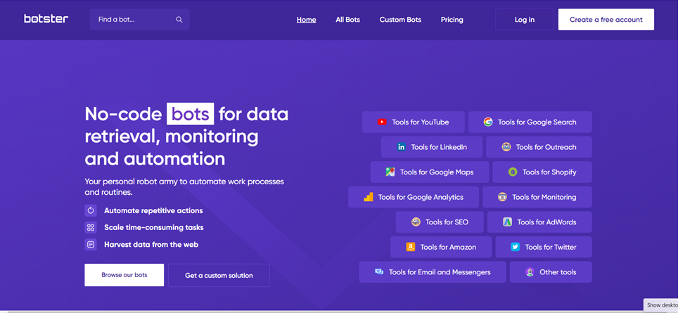Image resolution: width=678 pixels, height=313 pixels.
Task: Click the YouTube icon
Action: click(382, 122)
